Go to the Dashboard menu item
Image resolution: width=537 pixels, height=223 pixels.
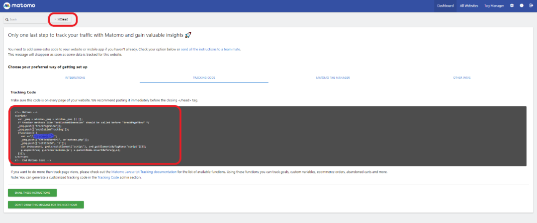[x=445, y=6]
